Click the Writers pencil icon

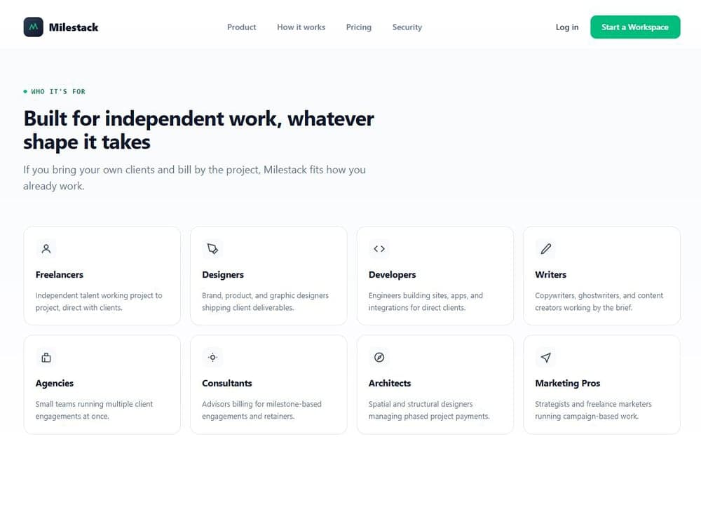[x=545, y=249]
